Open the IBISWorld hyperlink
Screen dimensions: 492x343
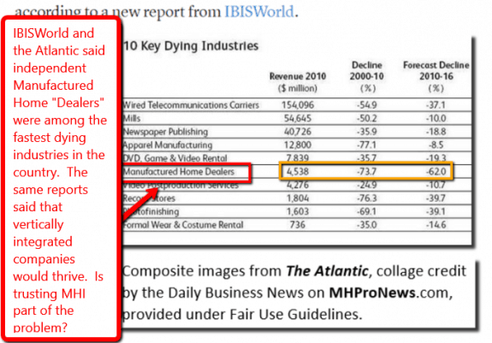coord(259,12)
